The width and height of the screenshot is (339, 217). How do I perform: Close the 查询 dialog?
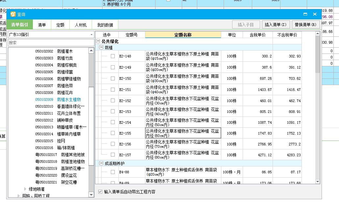[315, 14]
